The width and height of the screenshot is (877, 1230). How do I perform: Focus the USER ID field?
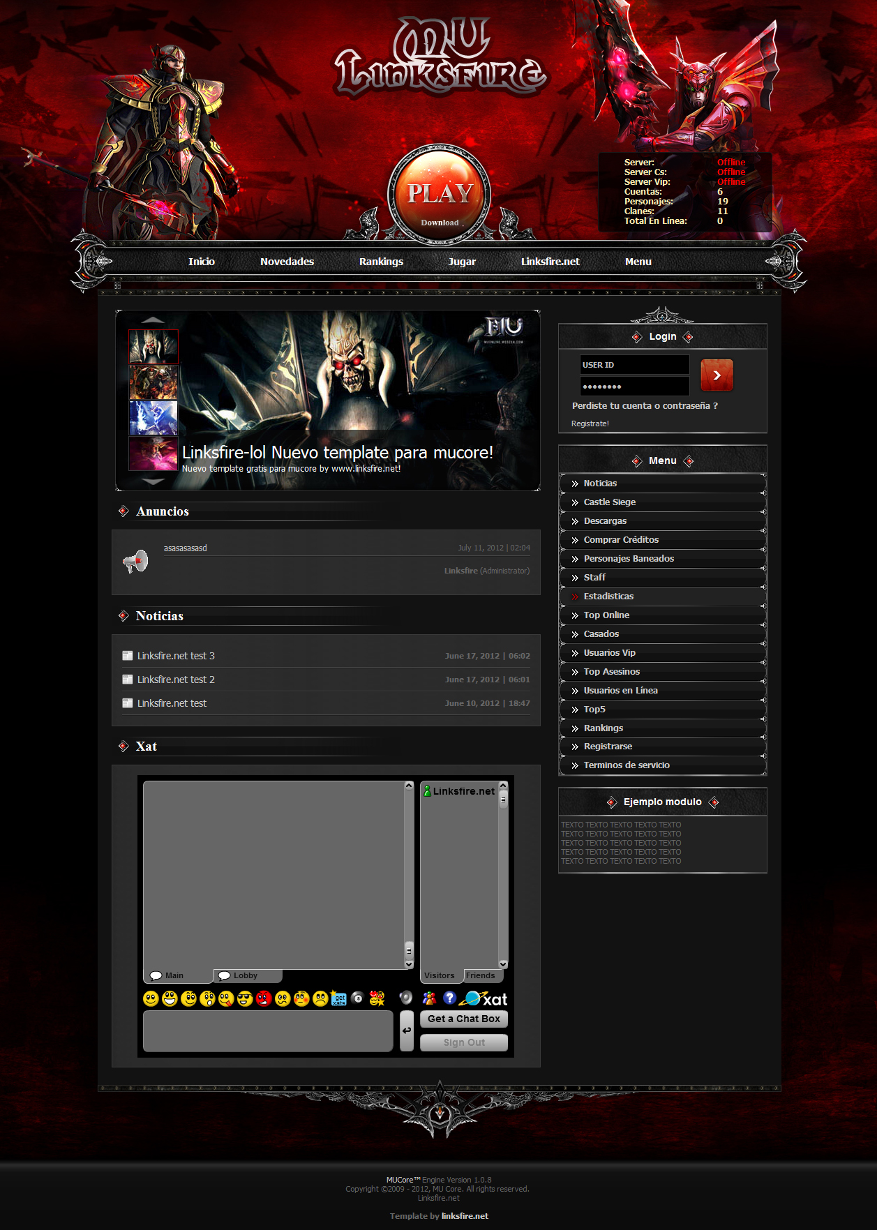(635, 365)
